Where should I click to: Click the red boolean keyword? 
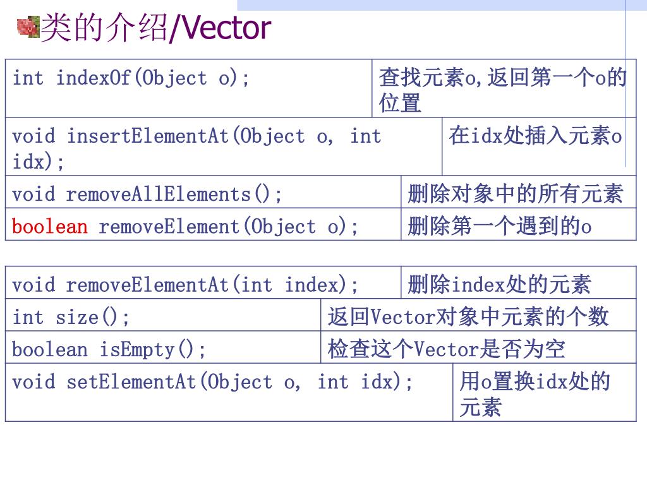(x=50, y=227)
